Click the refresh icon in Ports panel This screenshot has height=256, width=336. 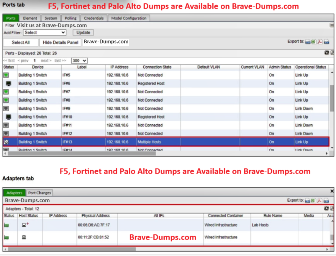tap(327, 53)
